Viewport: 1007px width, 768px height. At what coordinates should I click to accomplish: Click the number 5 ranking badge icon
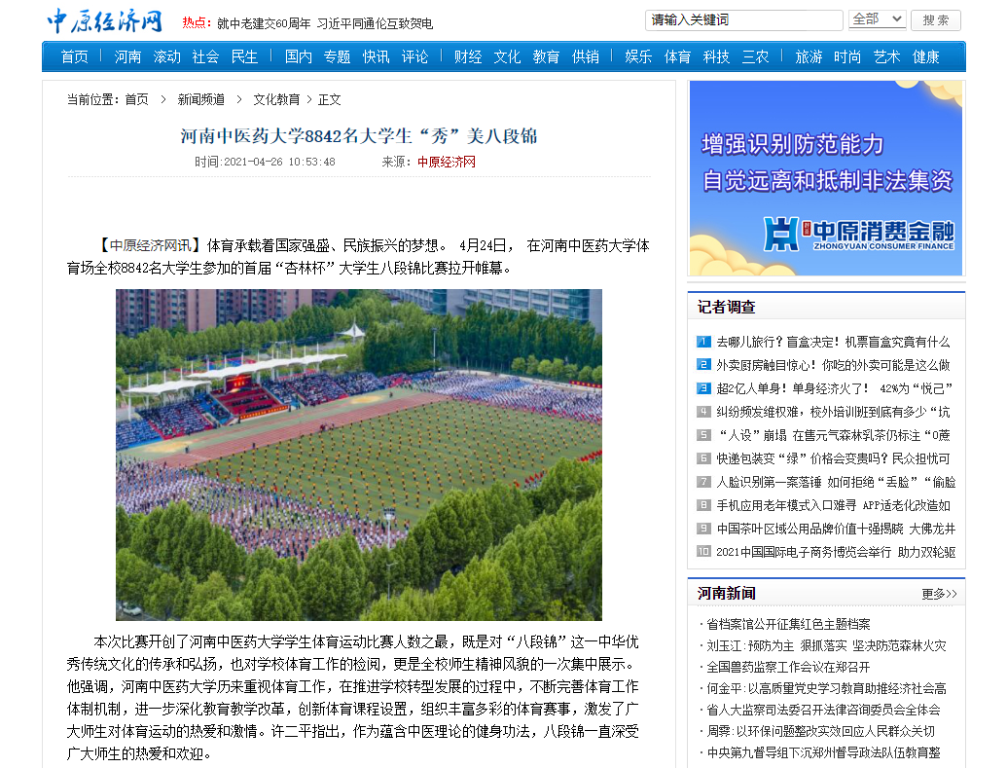[703, 435]
